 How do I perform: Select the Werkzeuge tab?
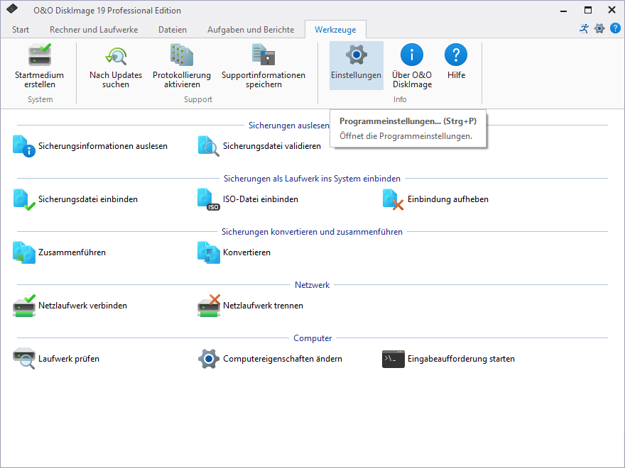tap(335, 30)
